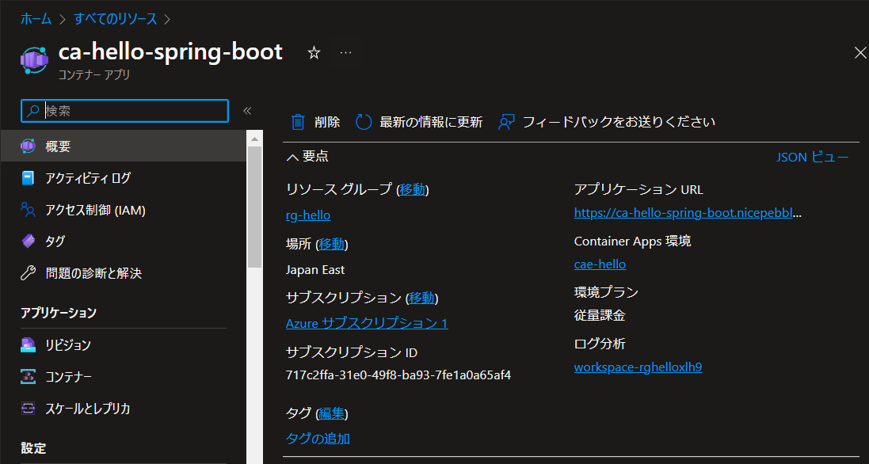
Task: Close the ca-hello-spring-boot blade
Action: (x=860, y=52)
